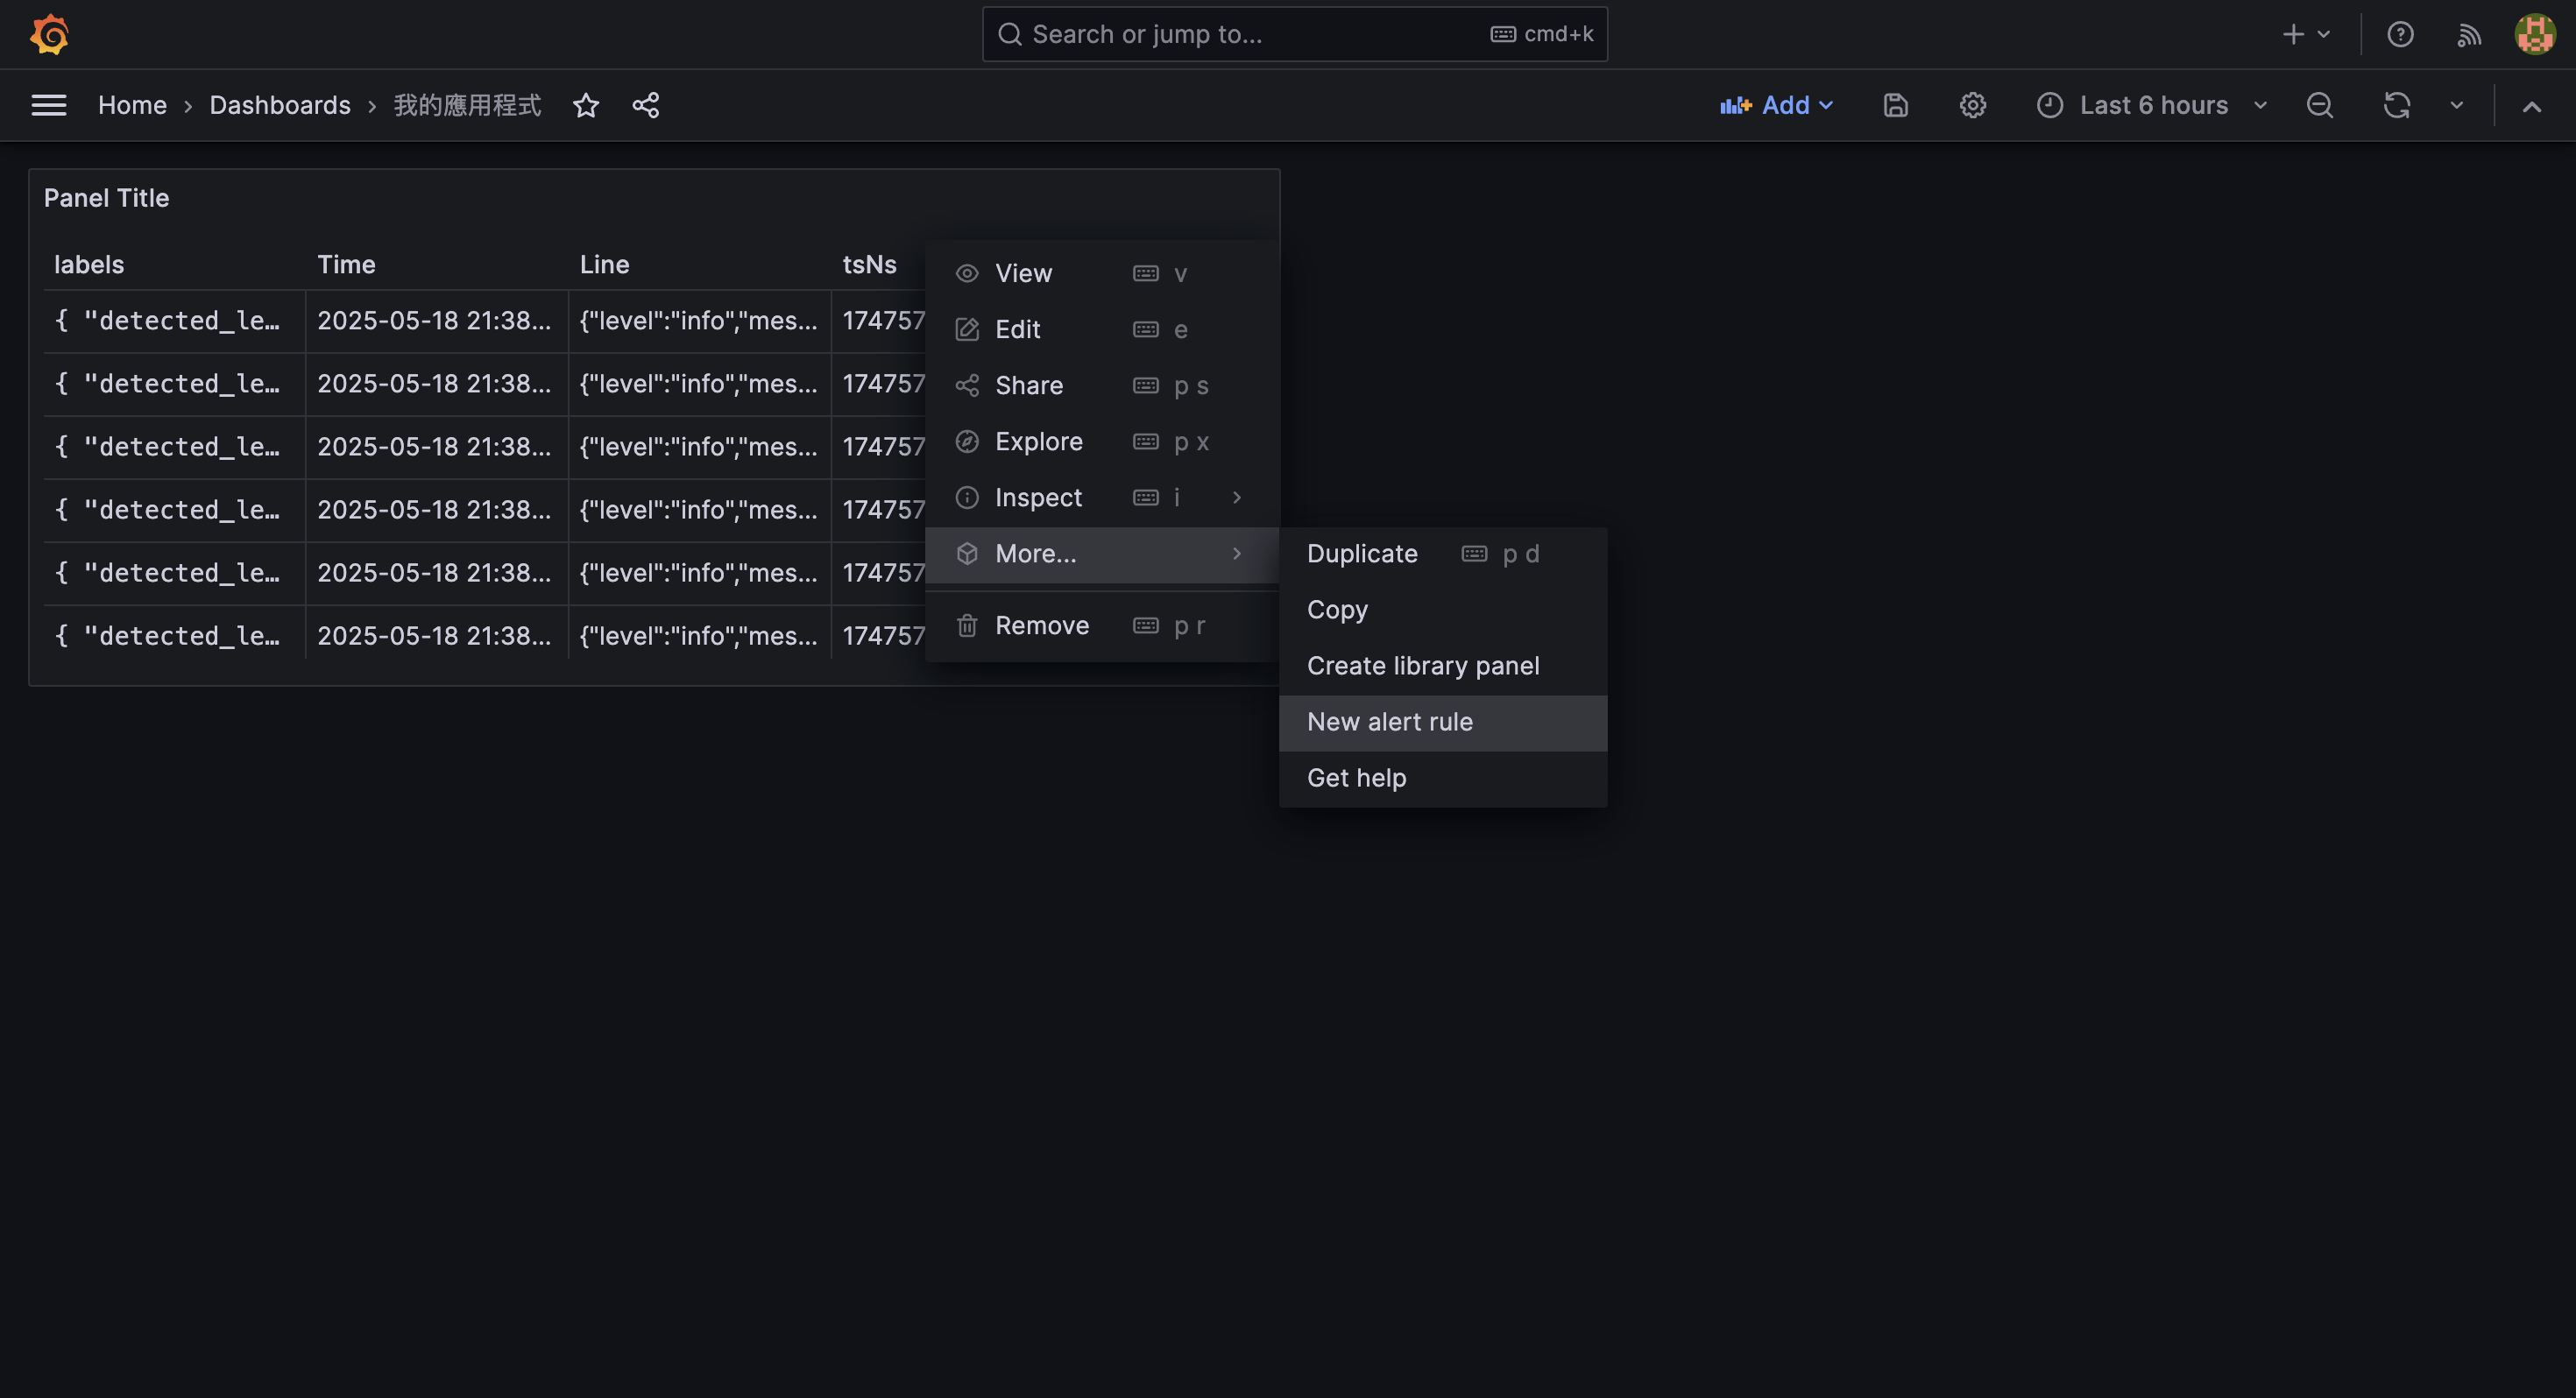Open the hamburger navigation menu
This screenshot has width=2576, height=1398.
click(48, 105)
